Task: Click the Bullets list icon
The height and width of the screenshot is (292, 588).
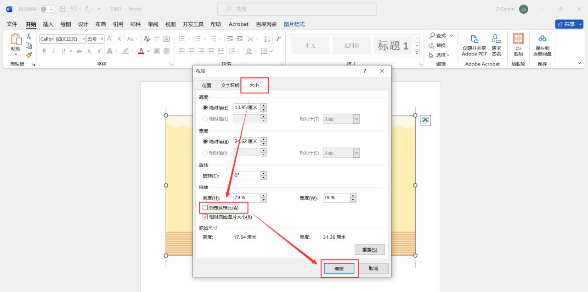Action: tap(182, 39)
